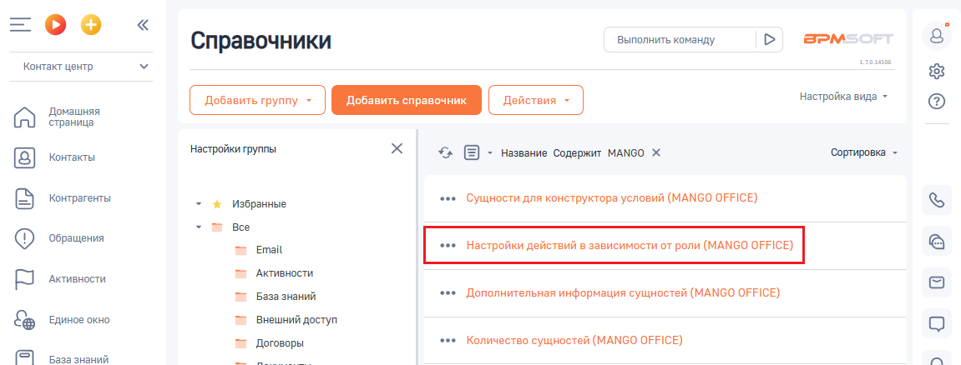Click the refresh filter icon
The image size is (961, 365).
pos(446,152)
